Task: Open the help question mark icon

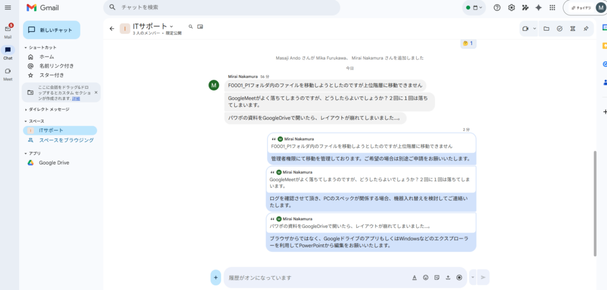Action: click(x=497, y=7)
